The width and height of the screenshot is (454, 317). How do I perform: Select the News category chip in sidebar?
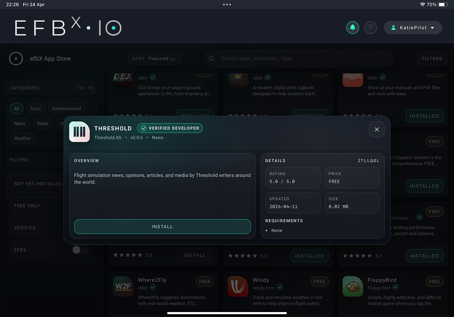[x=20, y=123]
